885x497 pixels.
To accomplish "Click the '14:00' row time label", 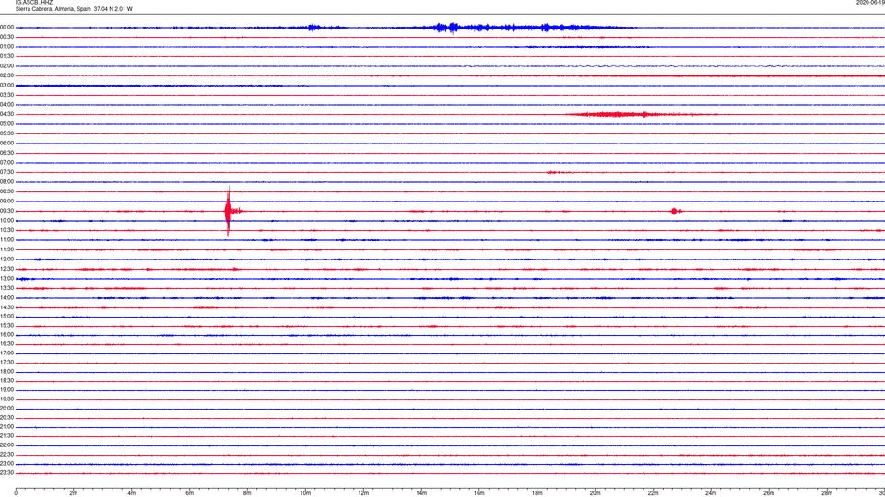I will point(6,298).
